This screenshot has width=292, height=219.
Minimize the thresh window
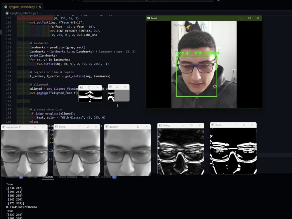pos(236,125)
